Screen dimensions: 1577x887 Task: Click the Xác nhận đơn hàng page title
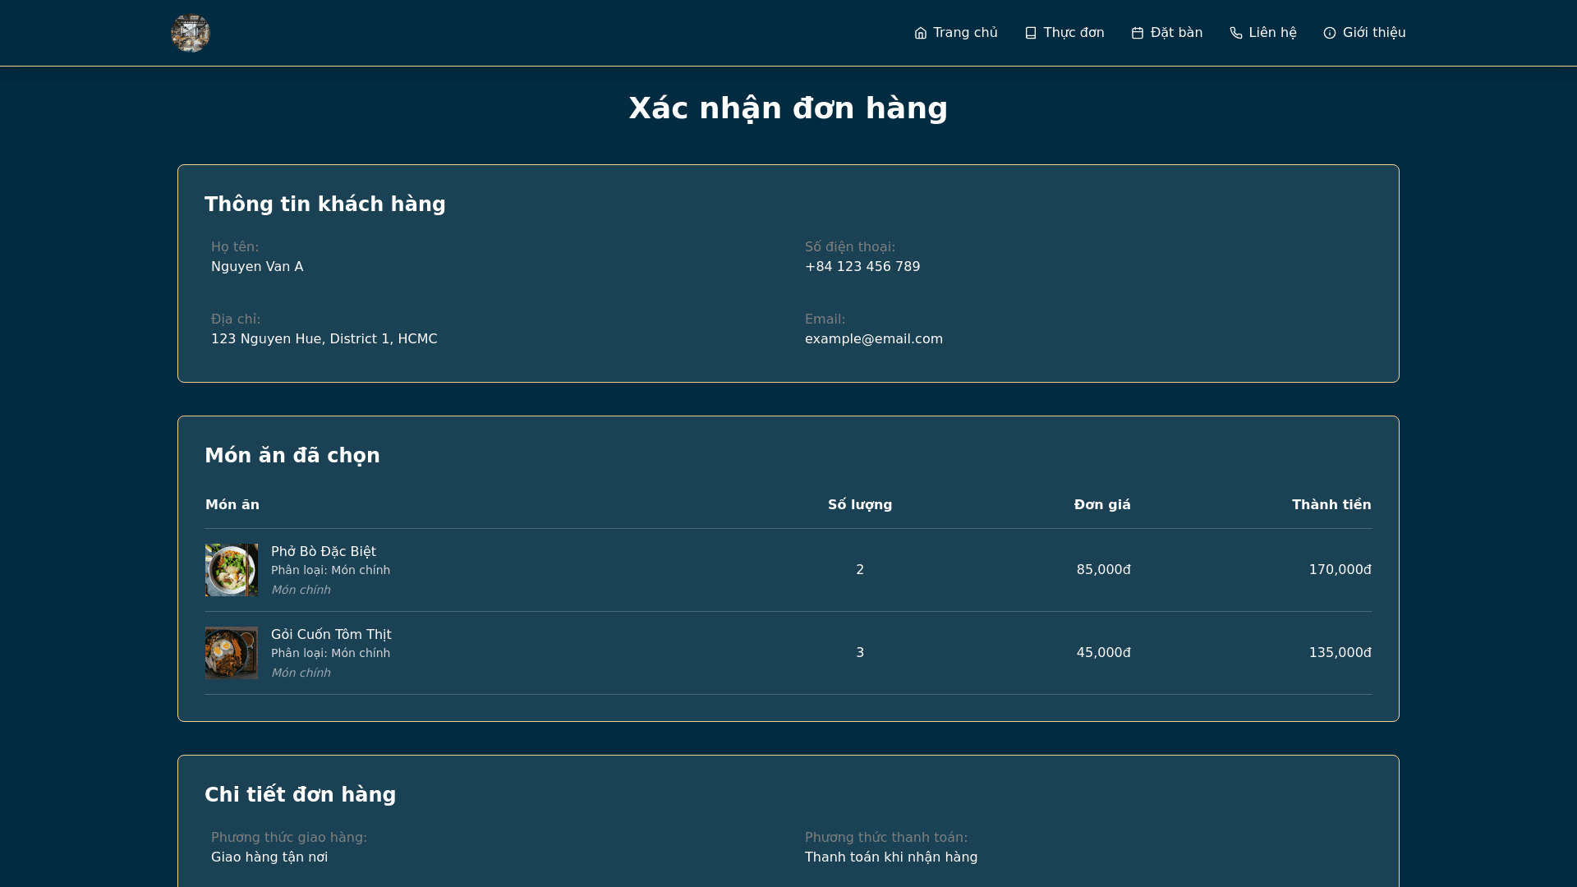pyautogui.click(x=788, y=108)
